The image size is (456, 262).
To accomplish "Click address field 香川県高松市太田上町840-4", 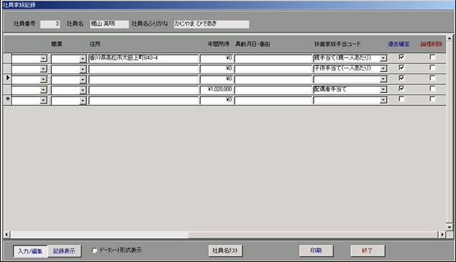I will (x=144, y=58).
